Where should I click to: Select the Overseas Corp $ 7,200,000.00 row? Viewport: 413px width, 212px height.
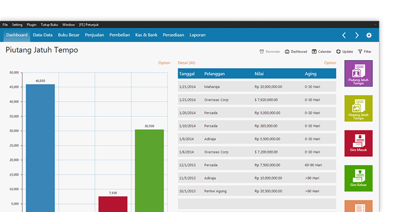coord(257,152)
